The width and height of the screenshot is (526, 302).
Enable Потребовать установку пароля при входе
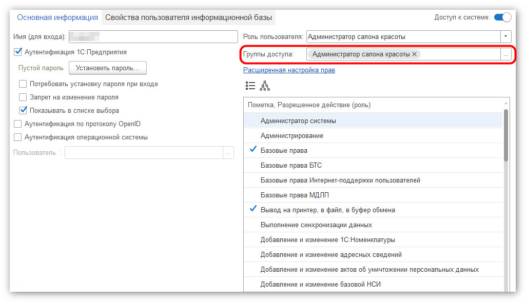click(23, 84)
